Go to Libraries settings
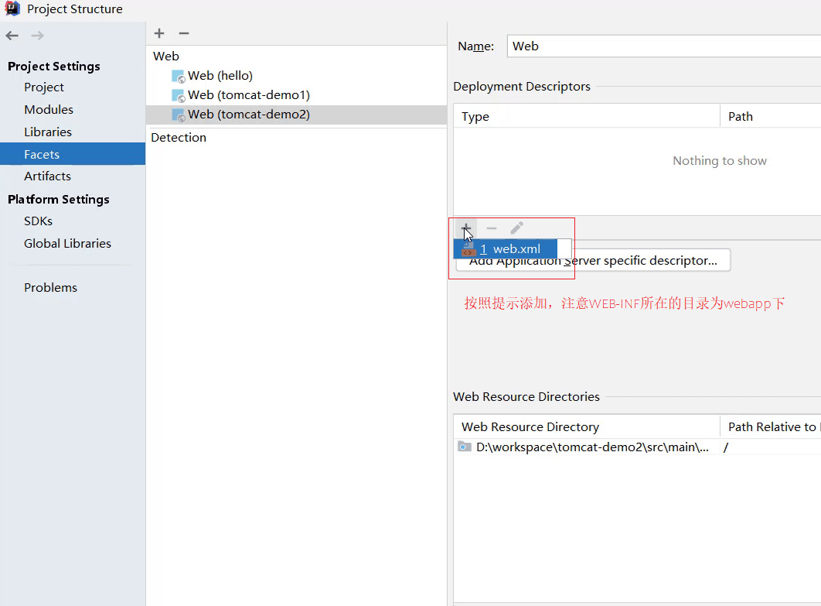The image size is (821, 606). (x=48, y=132)
